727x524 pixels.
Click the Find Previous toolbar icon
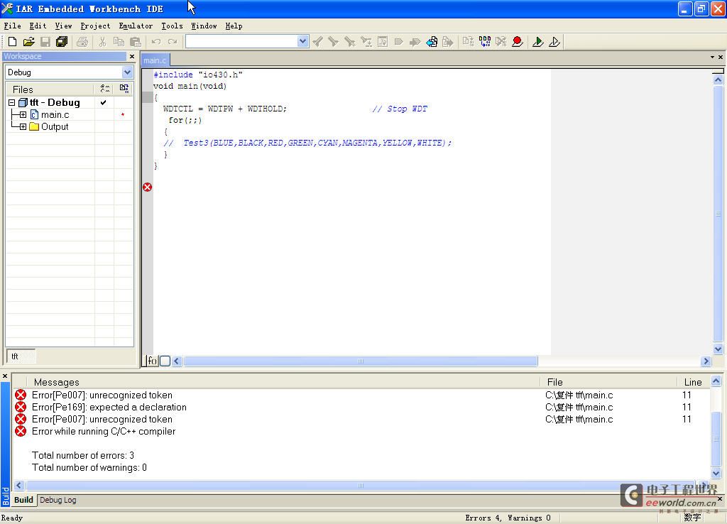tap(317, 42)
